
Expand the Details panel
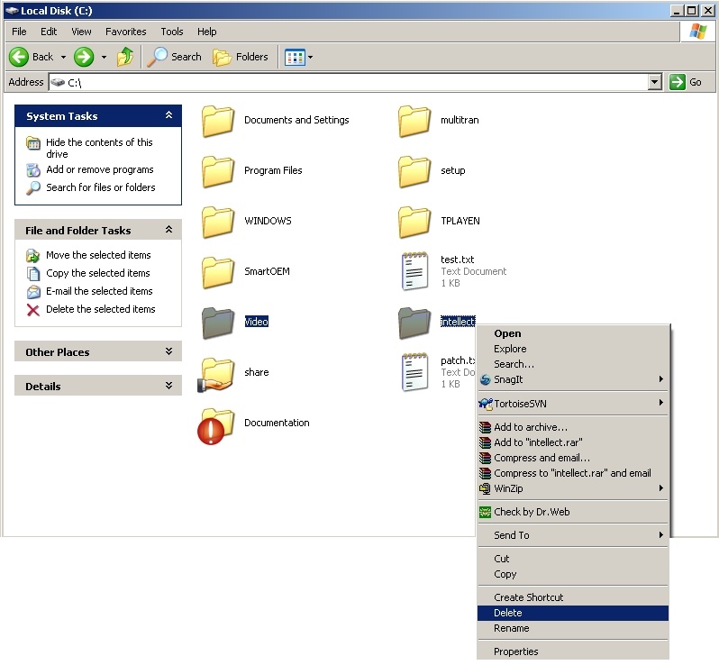point(168,386)
